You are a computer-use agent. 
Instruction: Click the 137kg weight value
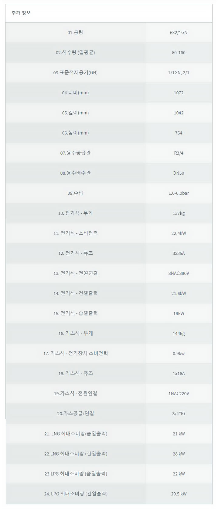179,213
